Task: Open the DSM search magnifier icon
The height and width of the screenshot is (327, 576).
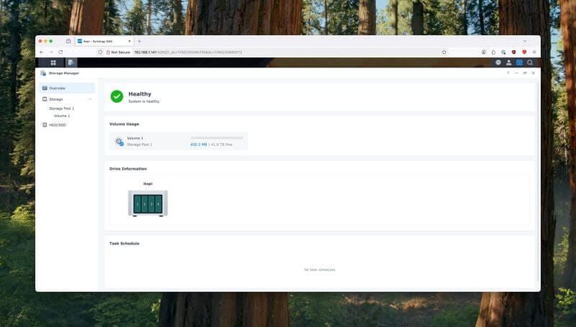Action: click(x=530, y=63)
